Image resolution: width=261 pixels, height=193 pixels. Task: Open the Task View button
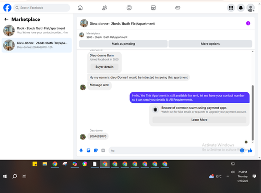pyautogui.click(x=25, y=176)
